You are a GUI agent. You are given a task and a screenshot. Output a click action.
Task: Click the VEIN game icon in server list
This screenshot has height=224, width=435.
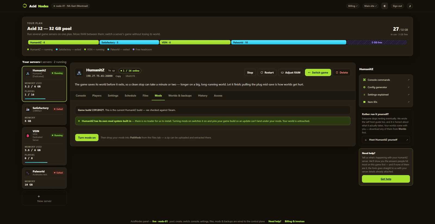28,135
